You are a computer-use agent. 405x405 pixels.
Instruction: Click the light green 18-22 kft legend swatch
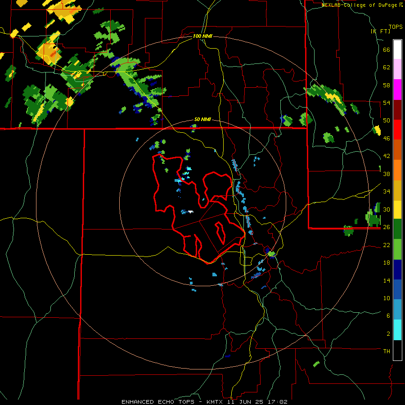[397, 249]
